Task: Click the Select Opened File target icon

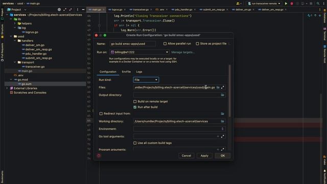Action: (59, 10)
